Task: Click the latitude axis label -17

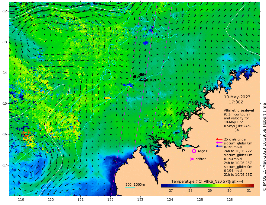Action: pos(5,165)
